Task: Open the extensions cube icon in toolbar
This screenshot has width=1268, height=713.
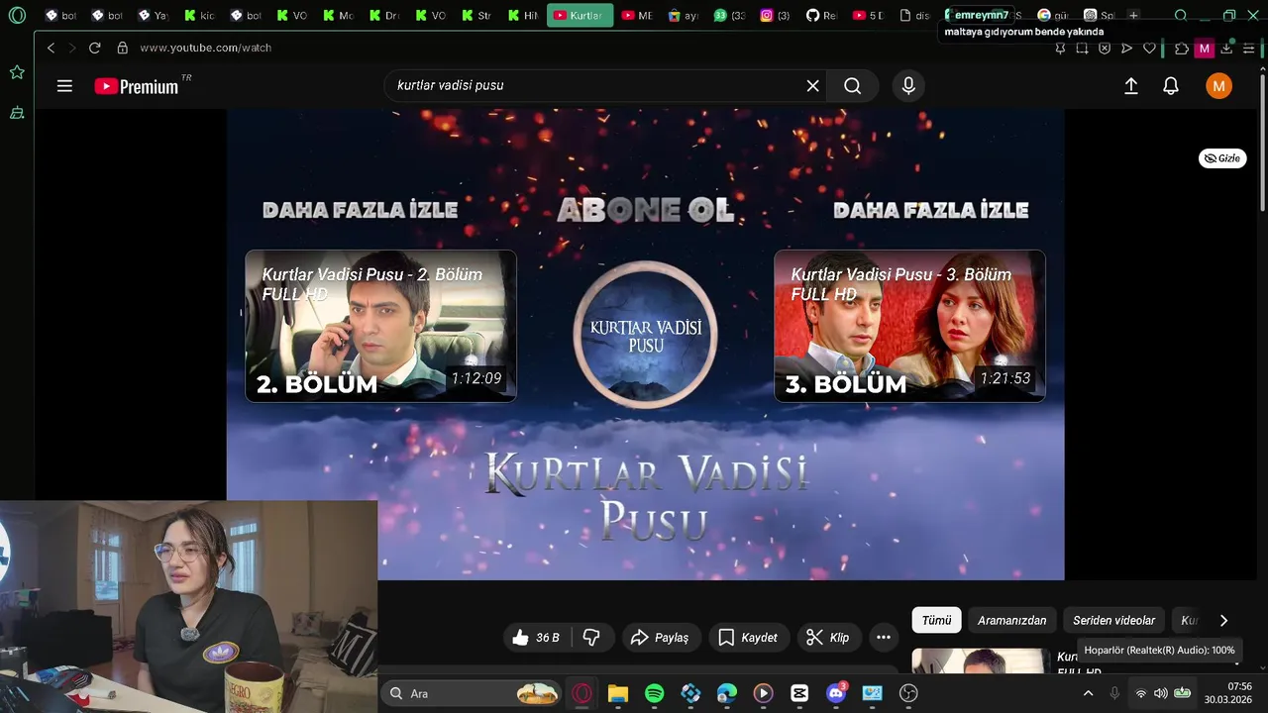Action: (x=1181, y=48)
